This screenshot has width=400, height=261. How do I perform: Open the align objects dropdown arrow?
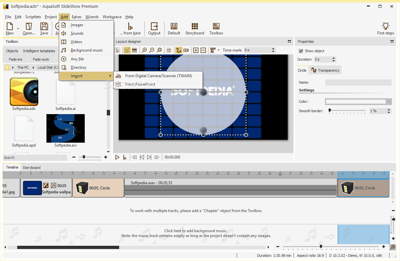coord(219,50)
